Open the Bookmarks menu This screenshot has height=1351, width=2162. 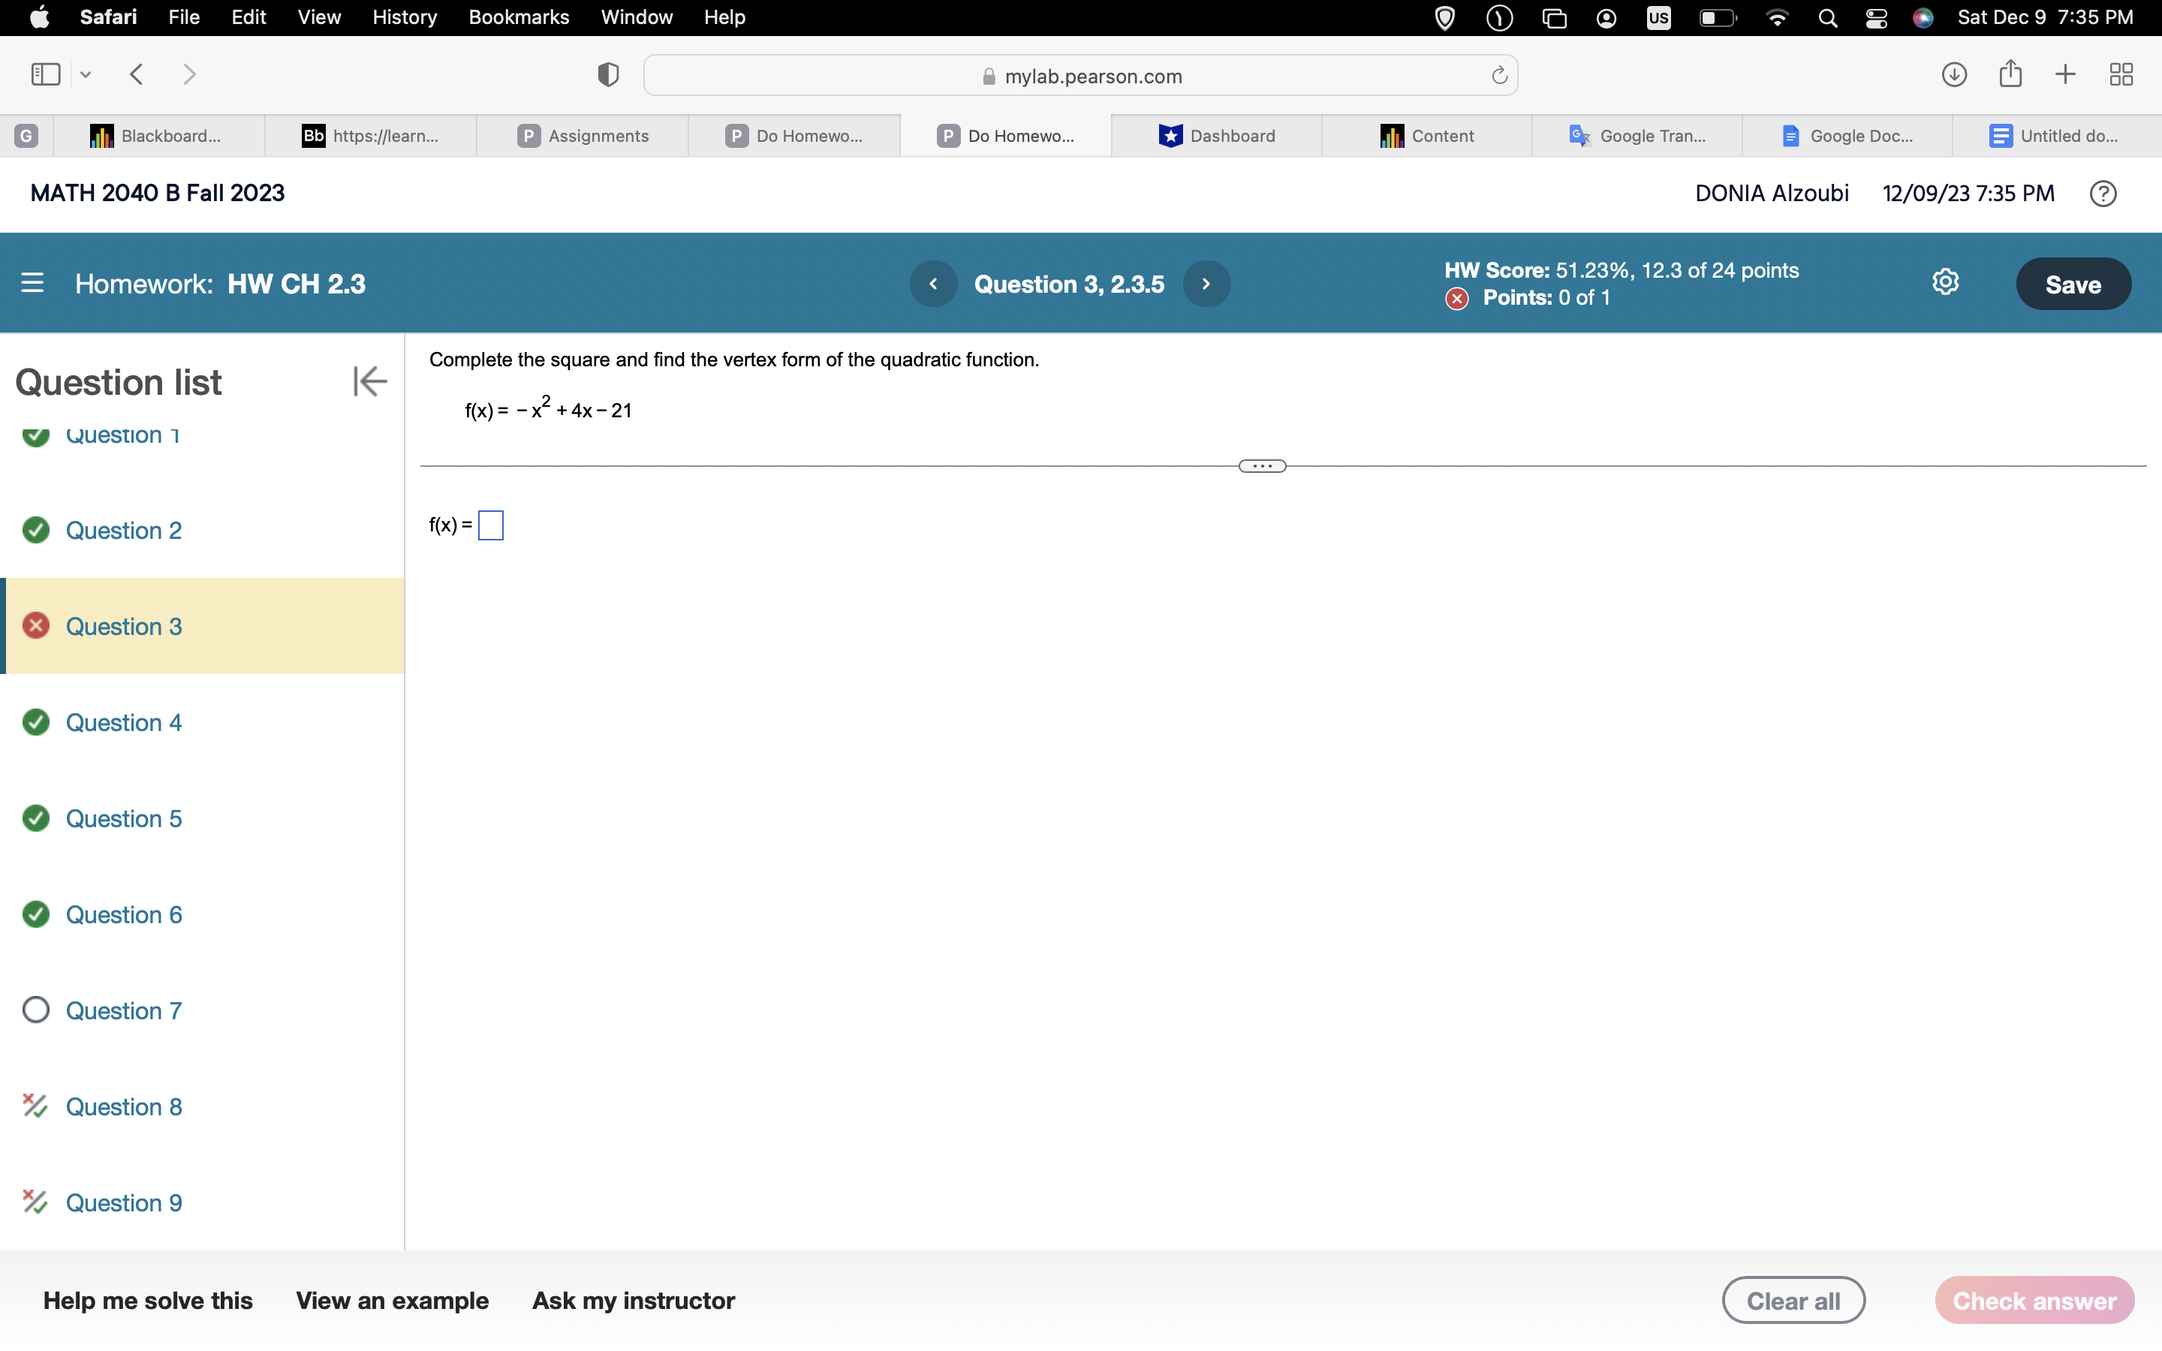[519, 17]
